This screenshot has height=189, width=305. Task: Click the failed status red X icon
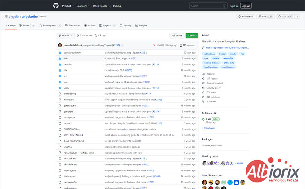[x=154, y=45]
